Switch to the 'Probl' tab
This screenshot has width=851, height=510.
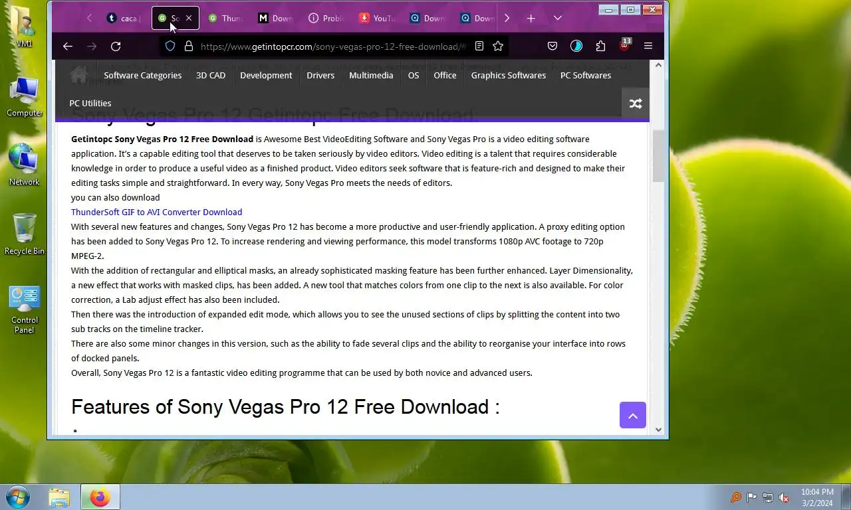[326, 18]
